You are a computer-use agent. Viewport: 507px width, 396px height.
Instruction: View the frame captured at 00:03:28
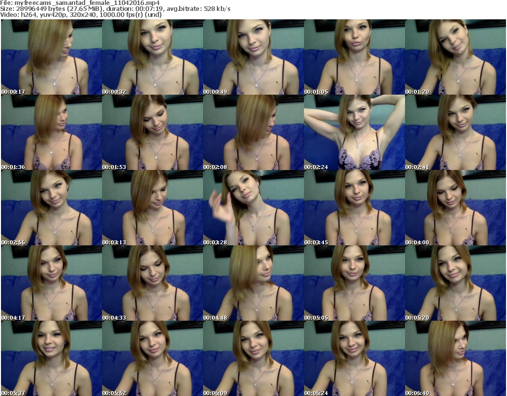coord(253,208)
